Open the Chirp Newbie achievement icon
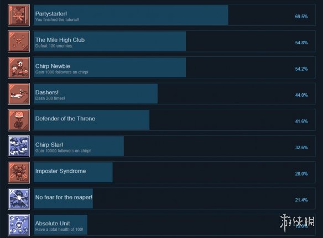This screenshot has width=323, height=238. (x=19, y=68)
